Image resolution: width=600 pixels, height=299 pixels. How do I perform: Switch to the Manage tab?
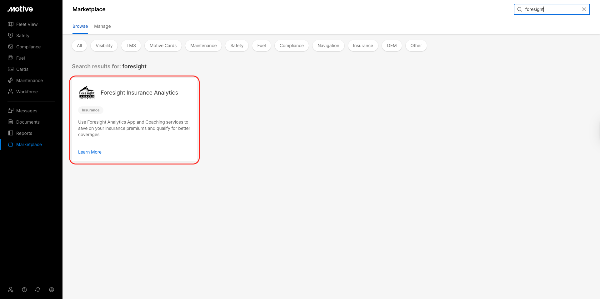pos(102,26)
